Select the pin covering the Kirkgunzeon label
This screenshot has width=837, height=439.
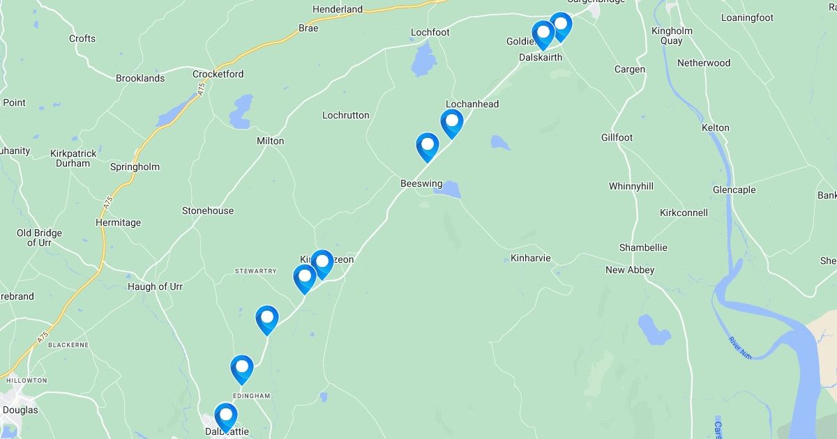point(322,265)
